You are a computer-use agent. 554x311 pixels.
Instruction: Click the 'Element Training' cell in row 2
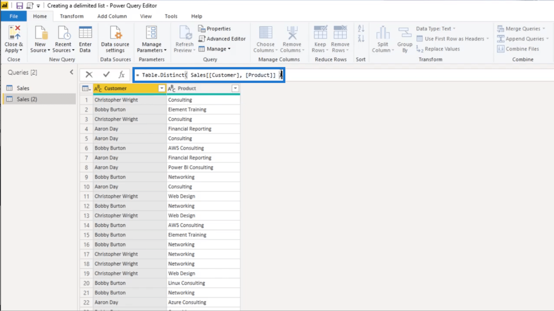pos(203,109)
